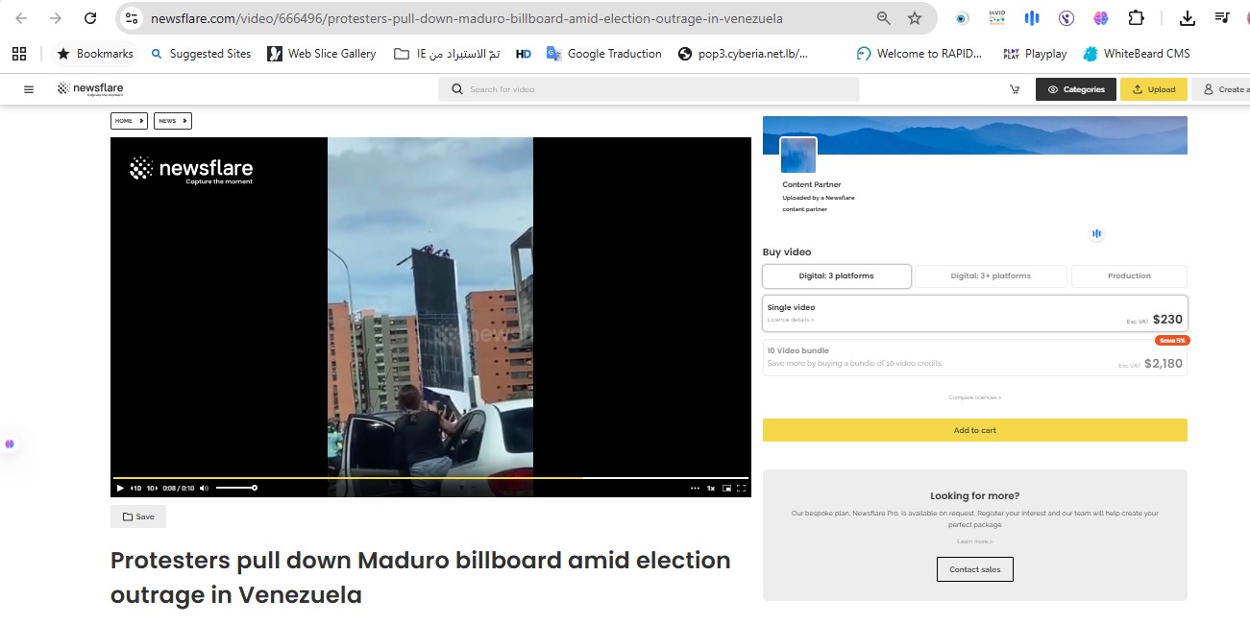Open the InVID extension icon
This screenshot has width=1250, height=624.
pyautogui.click(x=997, y=18)
